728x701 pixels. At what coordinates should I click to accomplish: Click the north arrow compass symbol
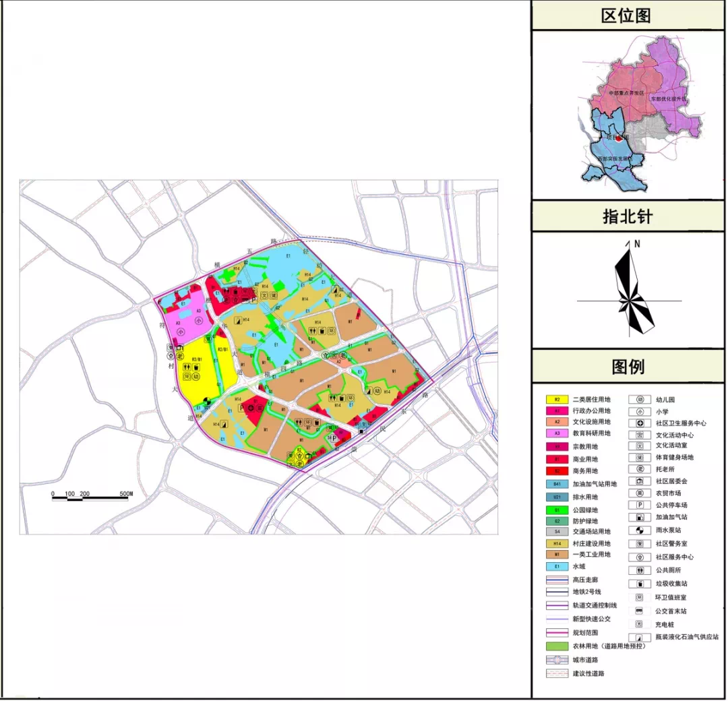(630, 290)
